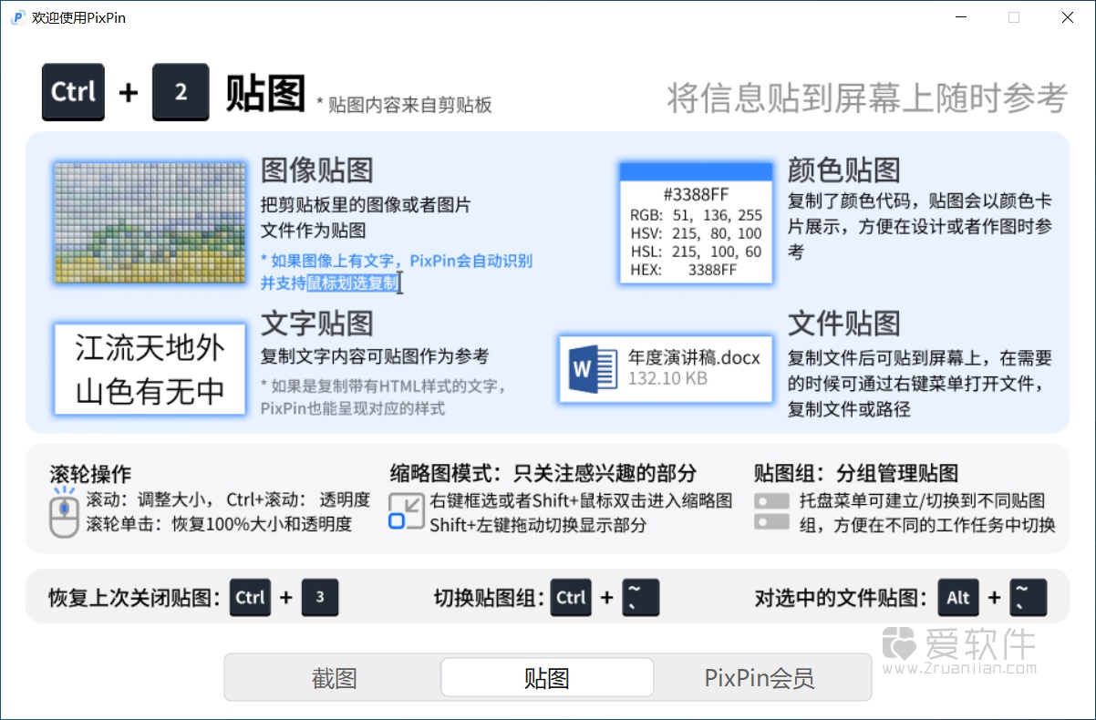Select the Ctrl key icon beside 贴图
1096x720 pixels.
click(x=72, y=91)
